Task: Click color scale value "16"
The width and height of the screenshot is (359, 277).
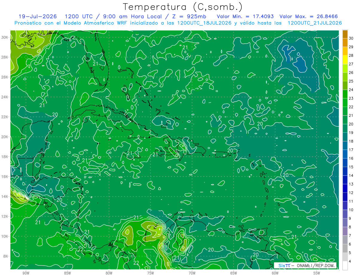Action: [351, 158]
